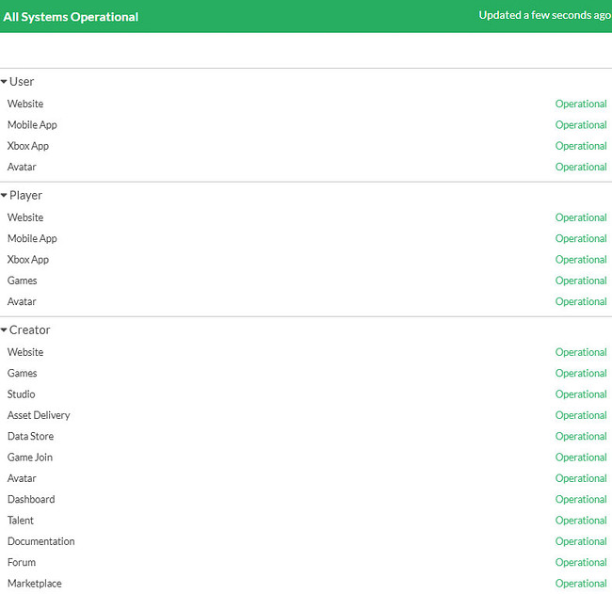Click Operational status for Player Mobile App
Screen dimensions: 612x594
581,239
